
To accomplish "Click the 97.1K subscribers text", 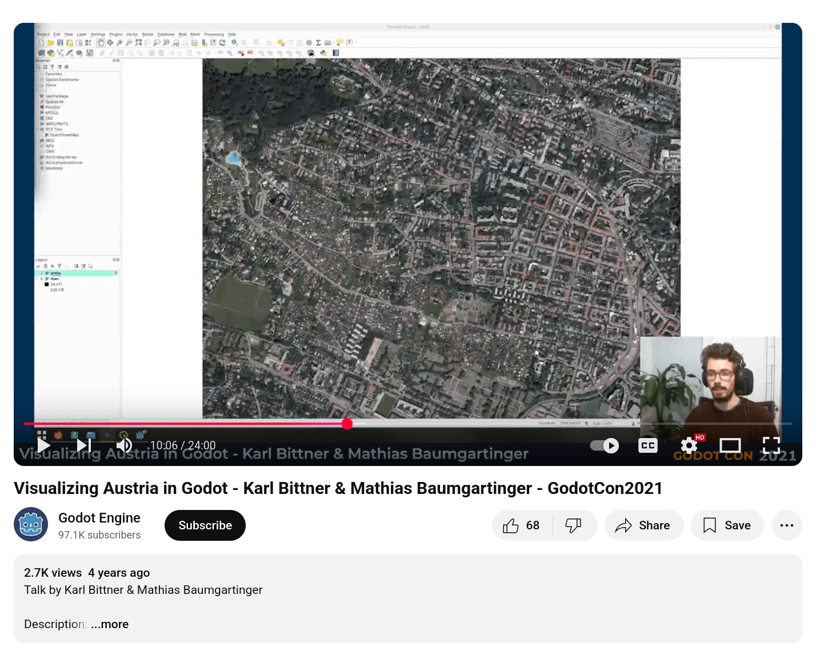I will click(99, 535).
